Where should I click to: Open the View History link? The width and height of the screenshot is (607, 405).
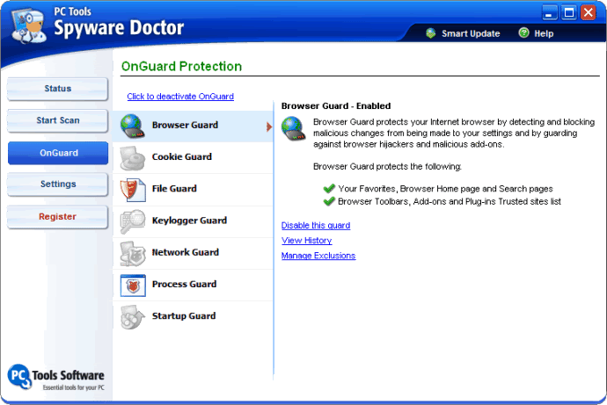[x=307, y=241]
